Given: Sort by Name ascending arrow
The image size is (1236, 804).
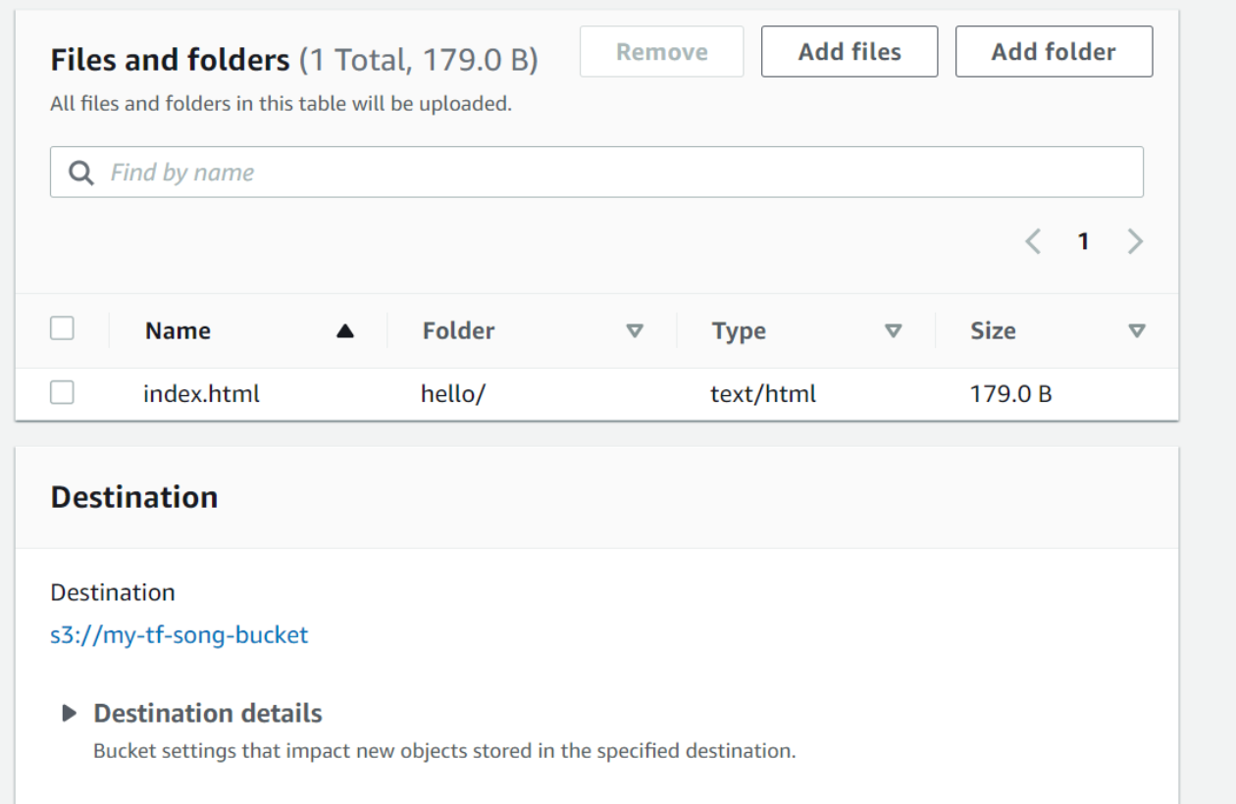Looking at the screenshot, I should pos(344,331).
